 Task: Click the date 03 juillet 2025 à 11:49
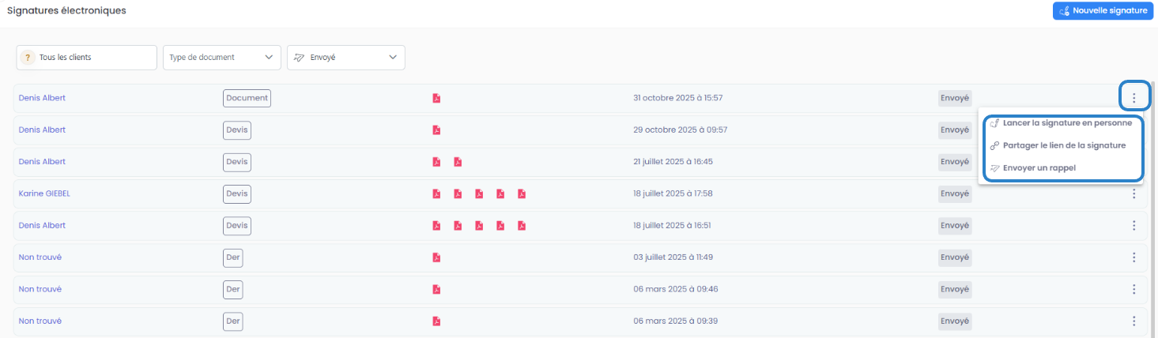click(673, 257)
